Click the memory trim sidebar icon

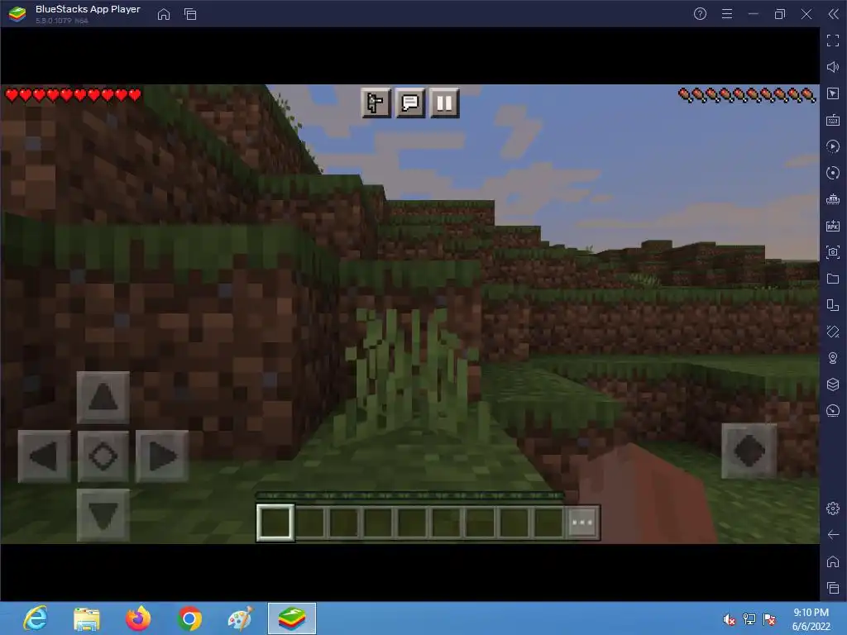[833, 199]
